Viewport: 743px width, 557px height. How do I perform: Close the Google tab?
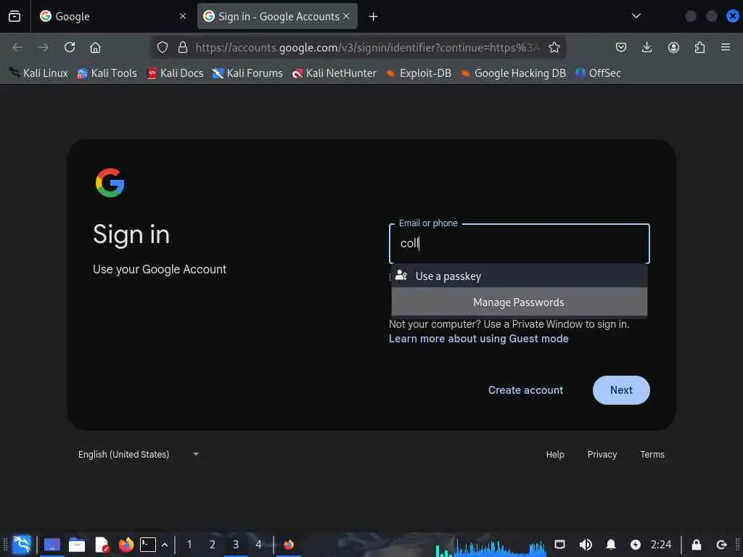click(x=182, y=16)
